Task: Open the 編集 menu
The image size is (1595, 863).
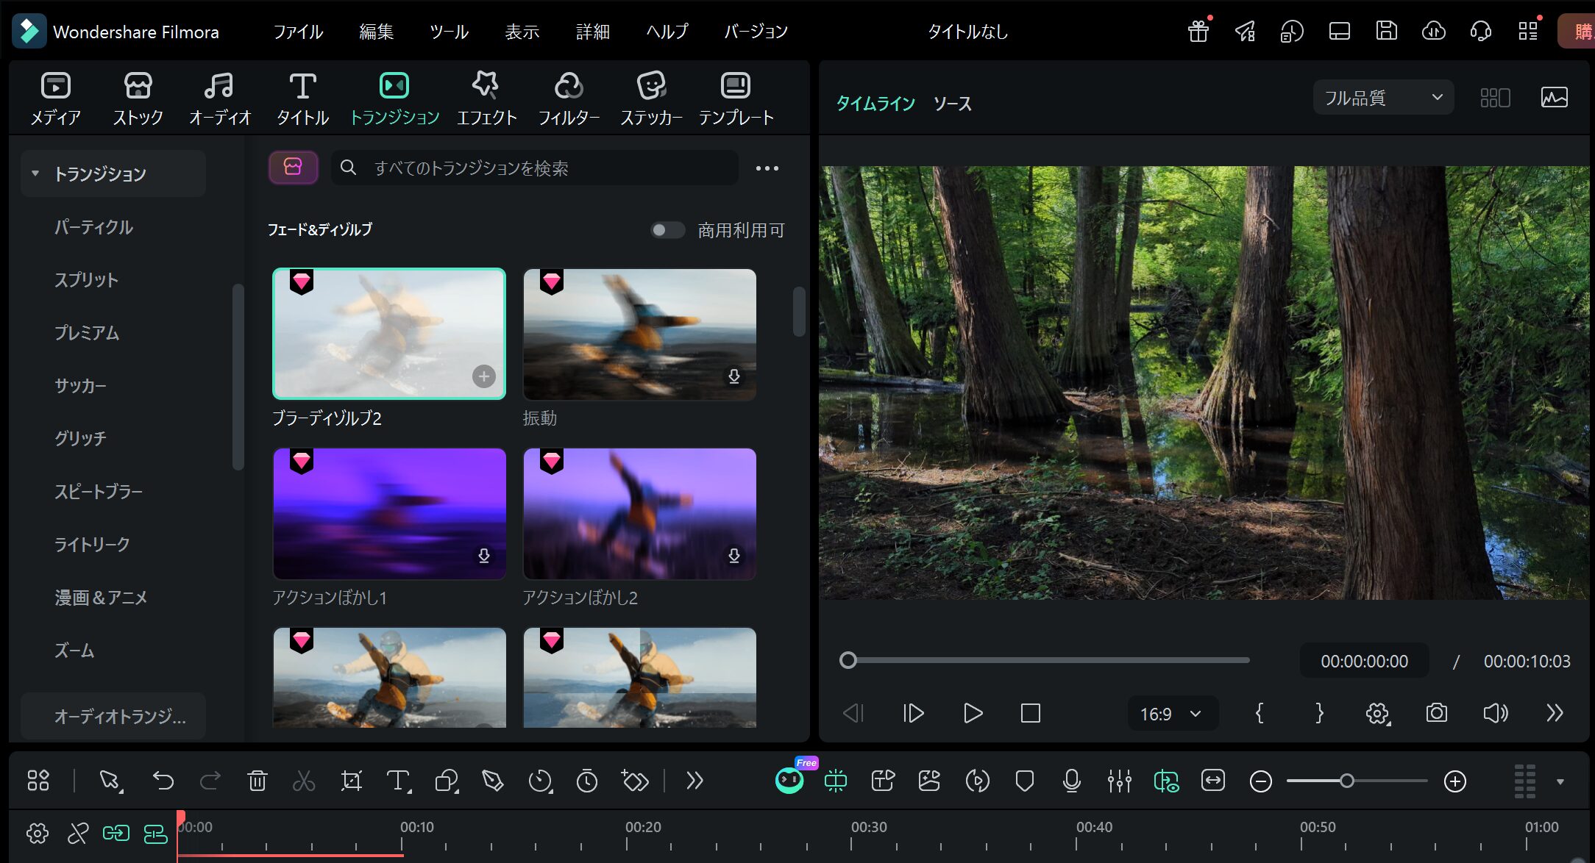Action: tap(376, 32)
